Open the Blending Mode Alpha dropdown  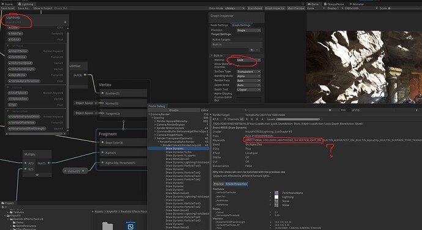point(249,76)
